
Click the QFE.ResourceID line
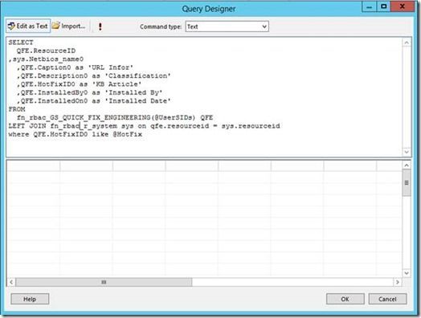coord(46,51)
